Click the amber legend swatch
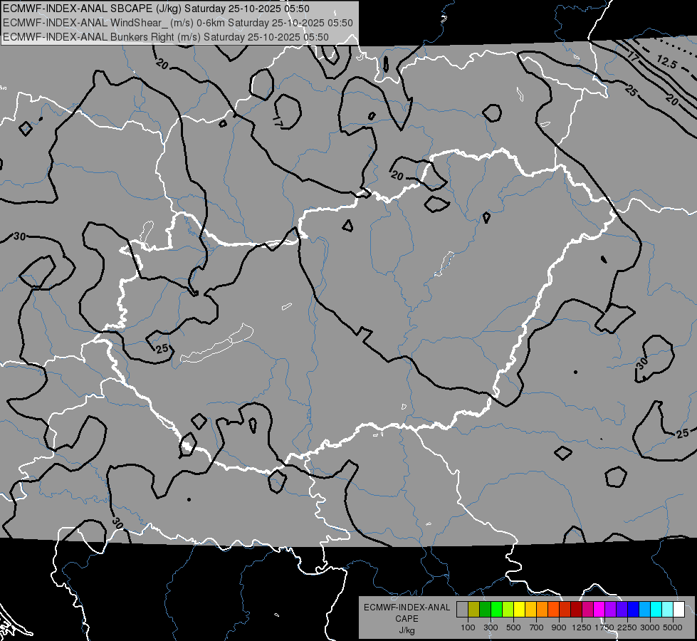The height and width of the screenshot is (641, 697). pos(530,610)
